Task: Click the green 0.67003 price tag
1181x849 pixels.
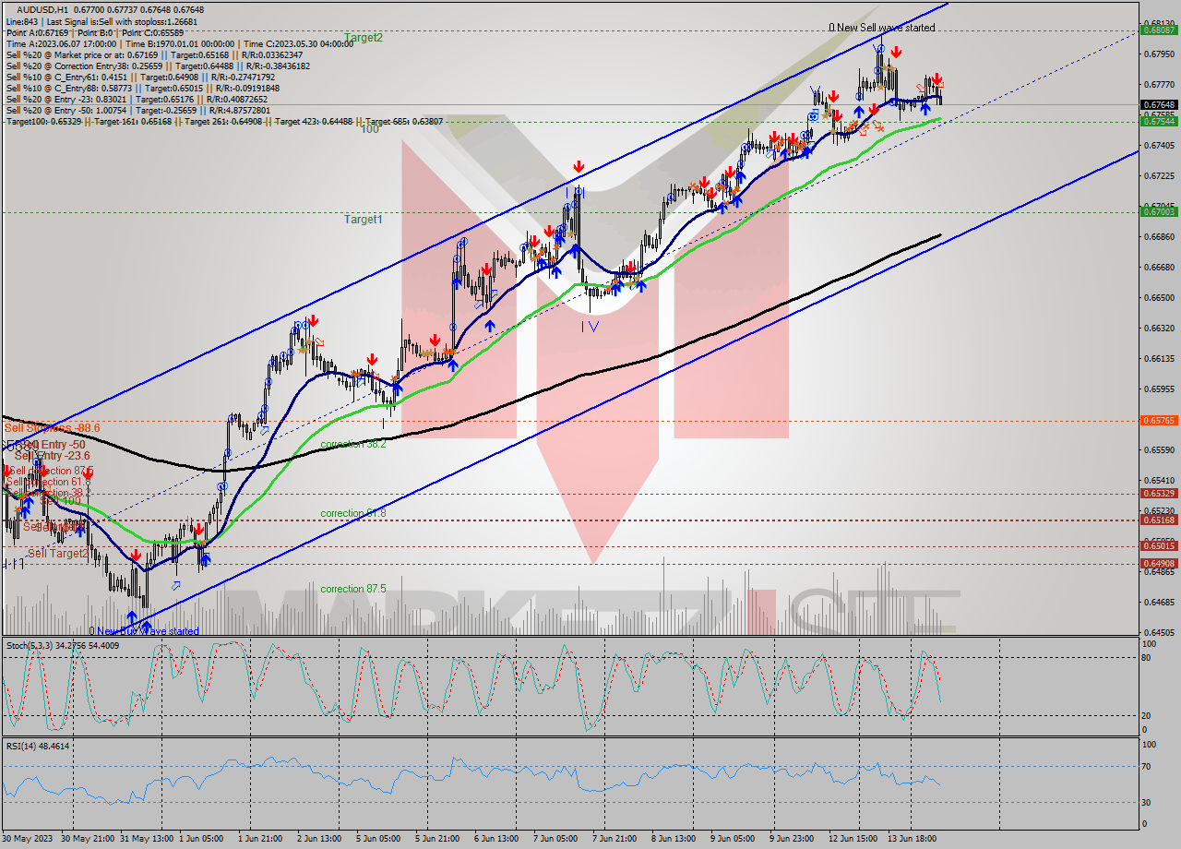Action: point(1159,212)
